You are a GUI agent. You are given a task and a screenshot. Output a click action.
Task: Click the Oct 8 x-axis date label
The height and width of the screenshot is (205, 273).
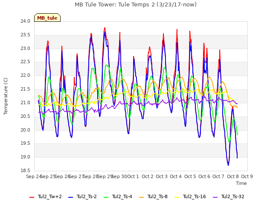point(233,176)
